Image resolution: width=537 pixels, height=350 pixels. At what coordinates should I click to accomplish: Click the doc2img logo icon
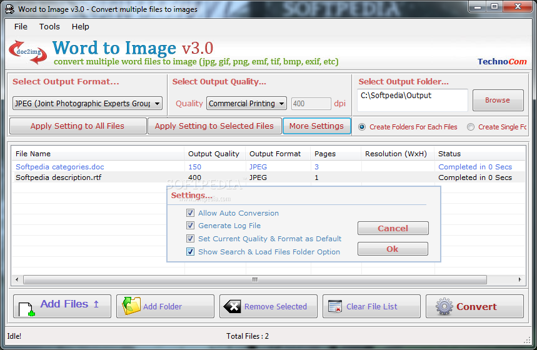[28, 52]
